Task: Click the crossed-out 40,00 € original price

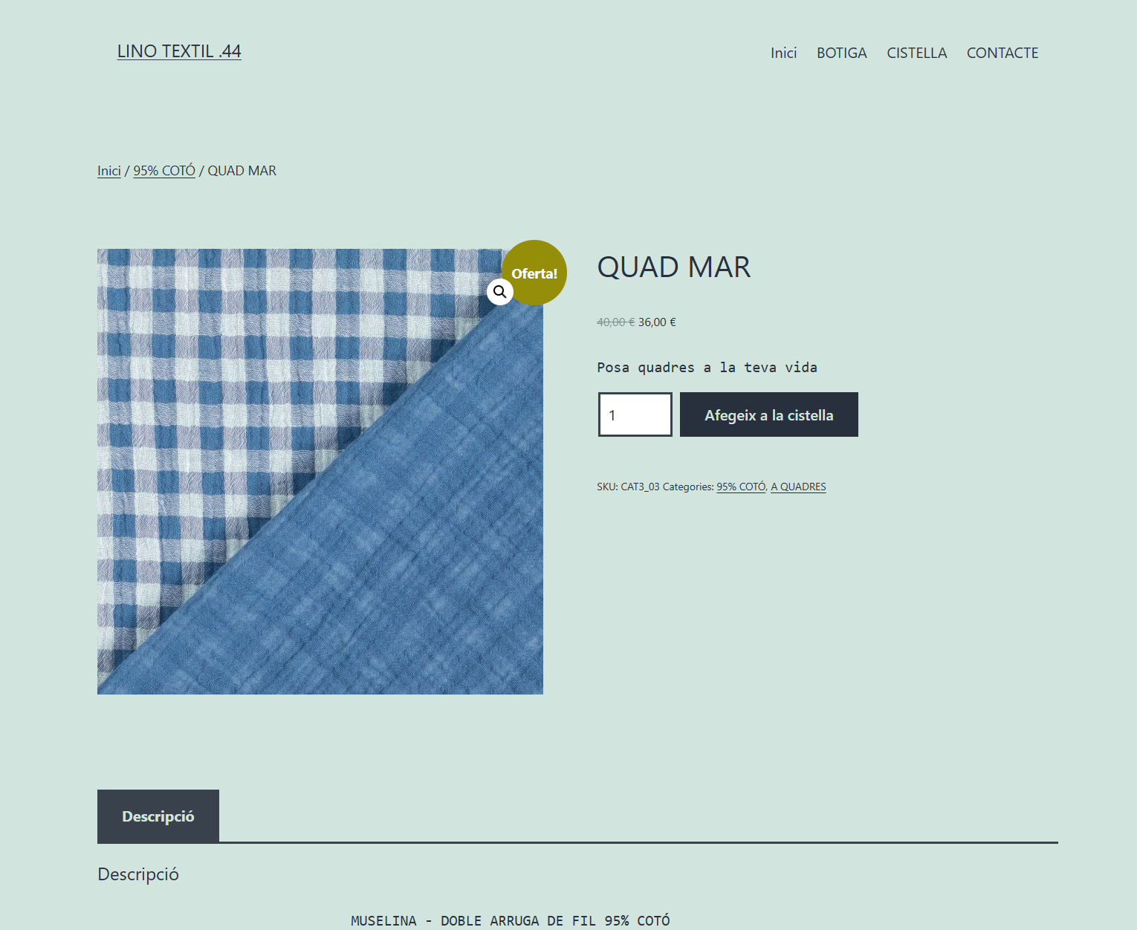Action: click(615, 322)
